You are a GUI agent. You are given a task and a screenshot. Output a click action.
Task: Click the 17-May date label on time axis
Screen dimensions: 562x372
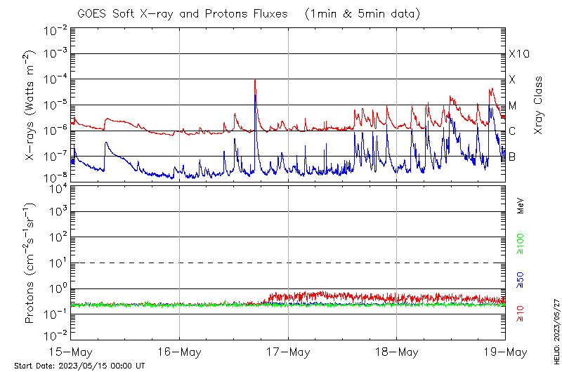coord(288,351)
